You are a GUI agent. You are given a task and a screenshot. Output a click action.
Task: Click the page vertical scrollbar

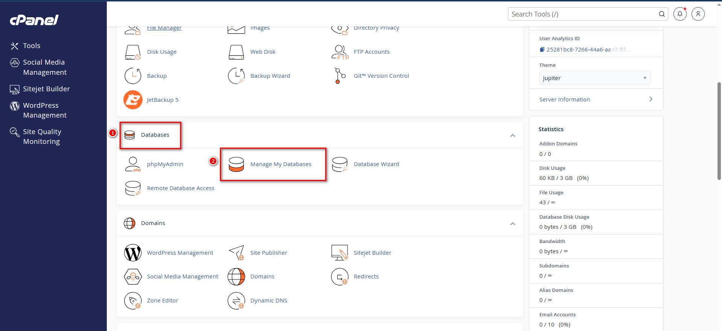tap(719, 131)
